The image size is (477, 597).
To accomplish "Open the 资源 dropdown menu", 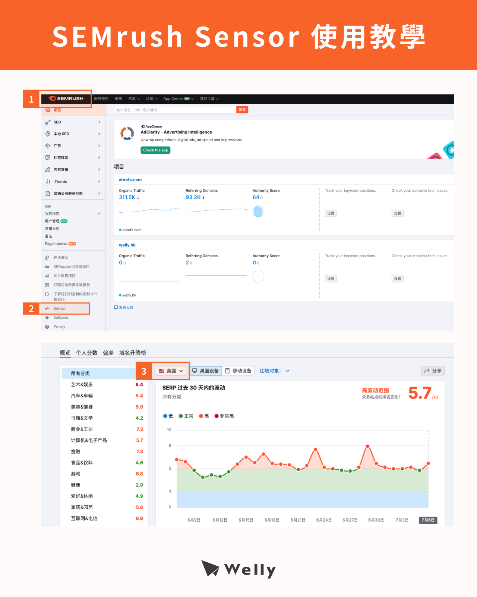I will (x=134, y=99).
